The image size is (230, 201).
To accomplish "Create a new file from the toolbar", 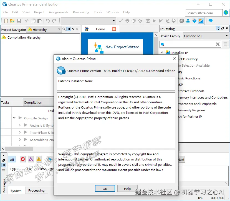I will coord(6,21).
